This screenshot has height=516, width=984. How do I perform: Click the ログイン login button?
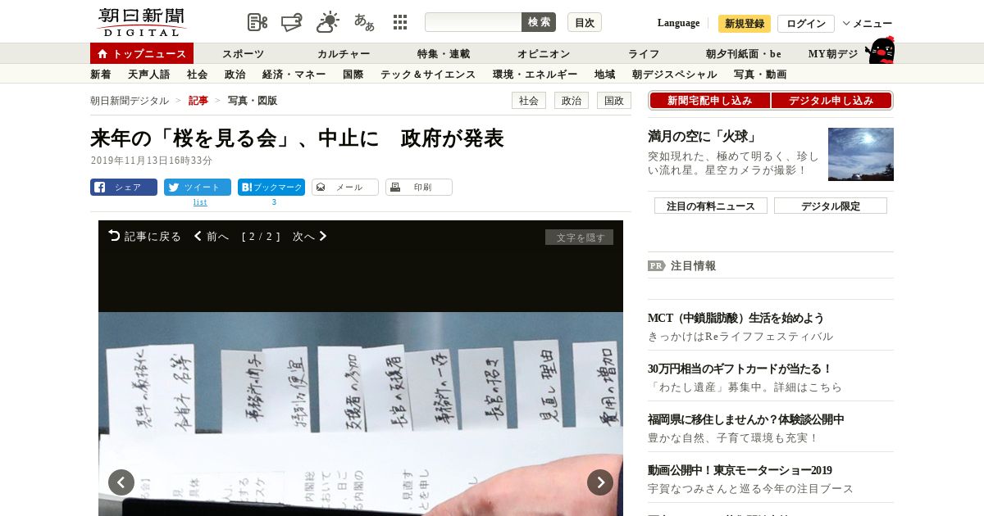click(806, 24)
